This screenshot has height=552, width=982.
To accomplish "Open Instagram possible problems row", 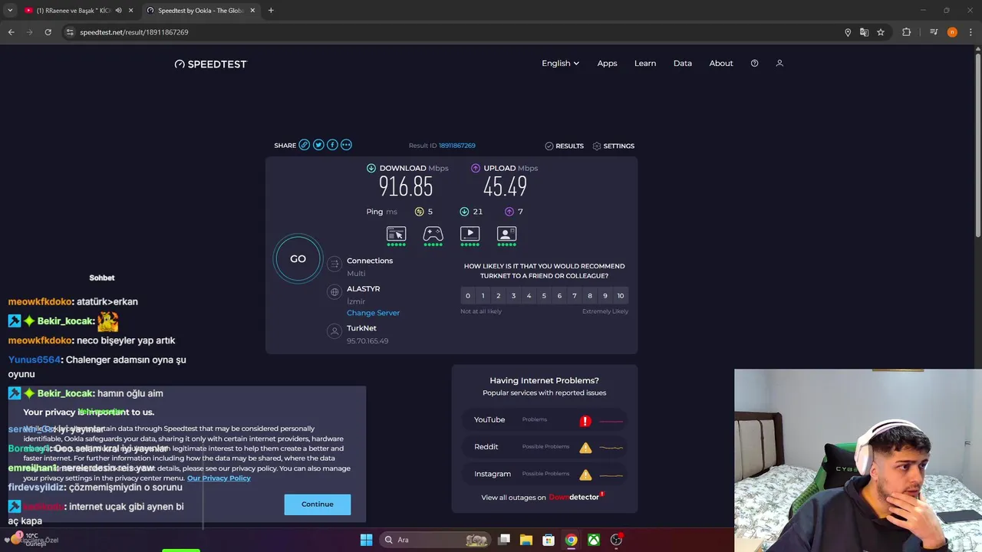I will [545, 474].
